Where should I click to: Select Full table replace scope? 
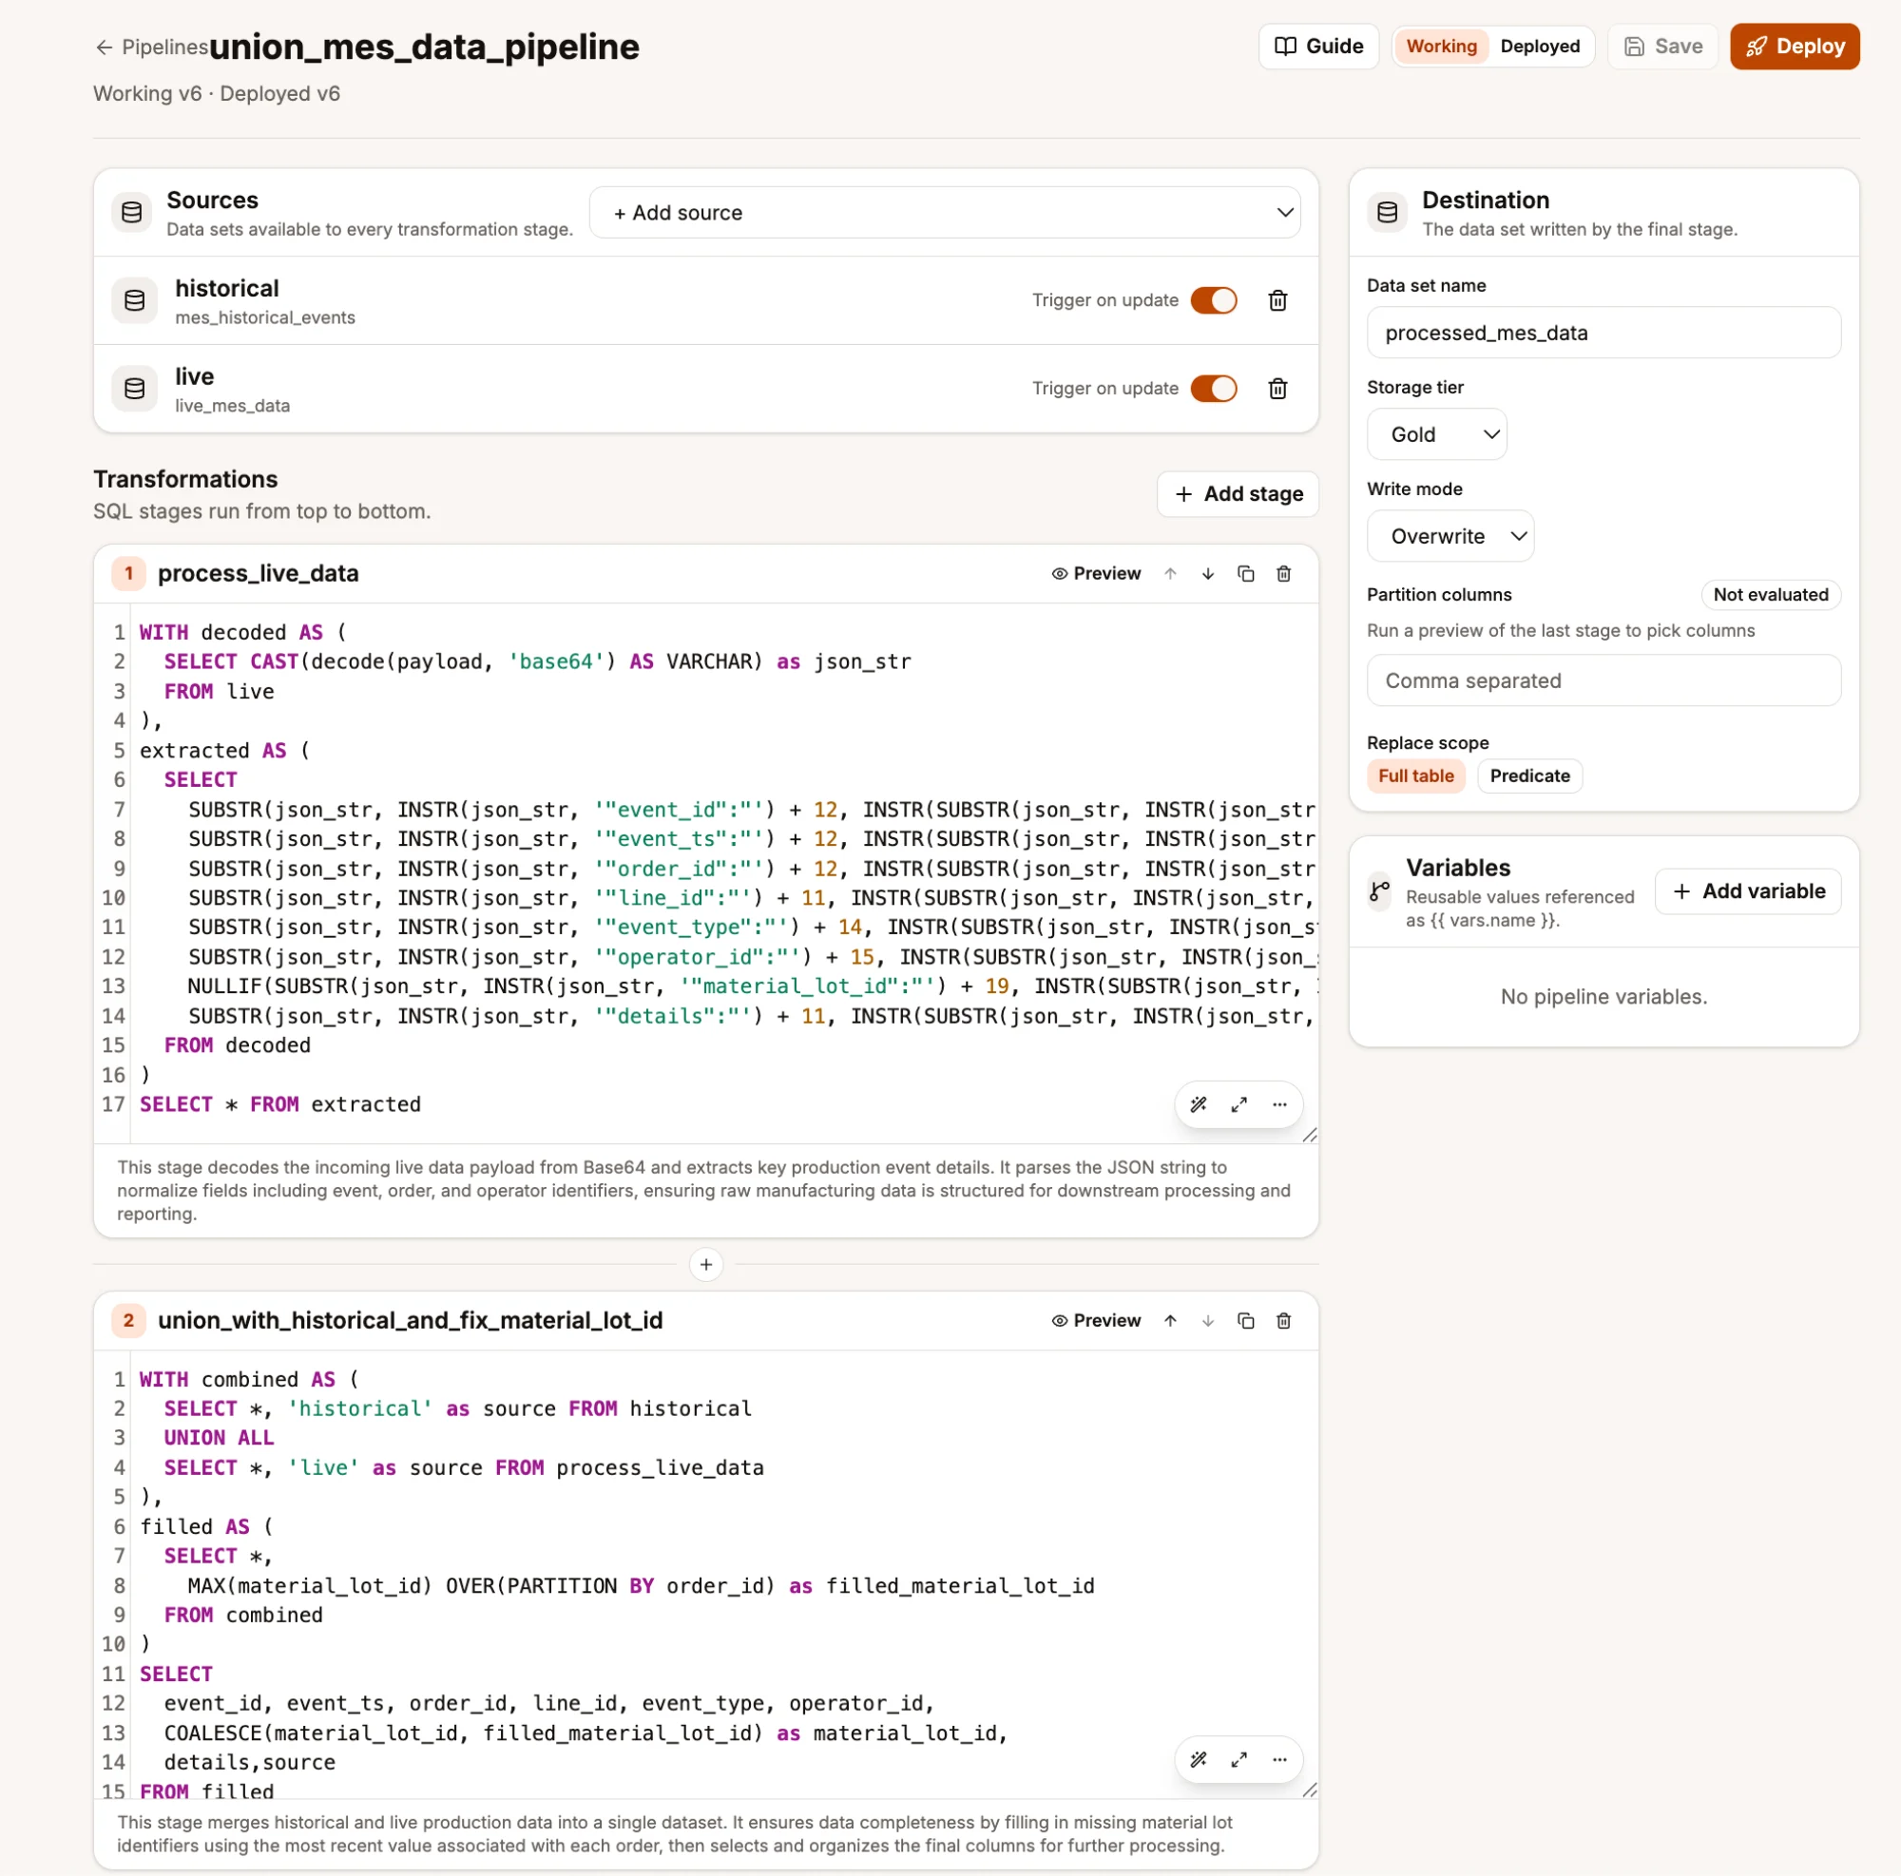coord(1416,776)
